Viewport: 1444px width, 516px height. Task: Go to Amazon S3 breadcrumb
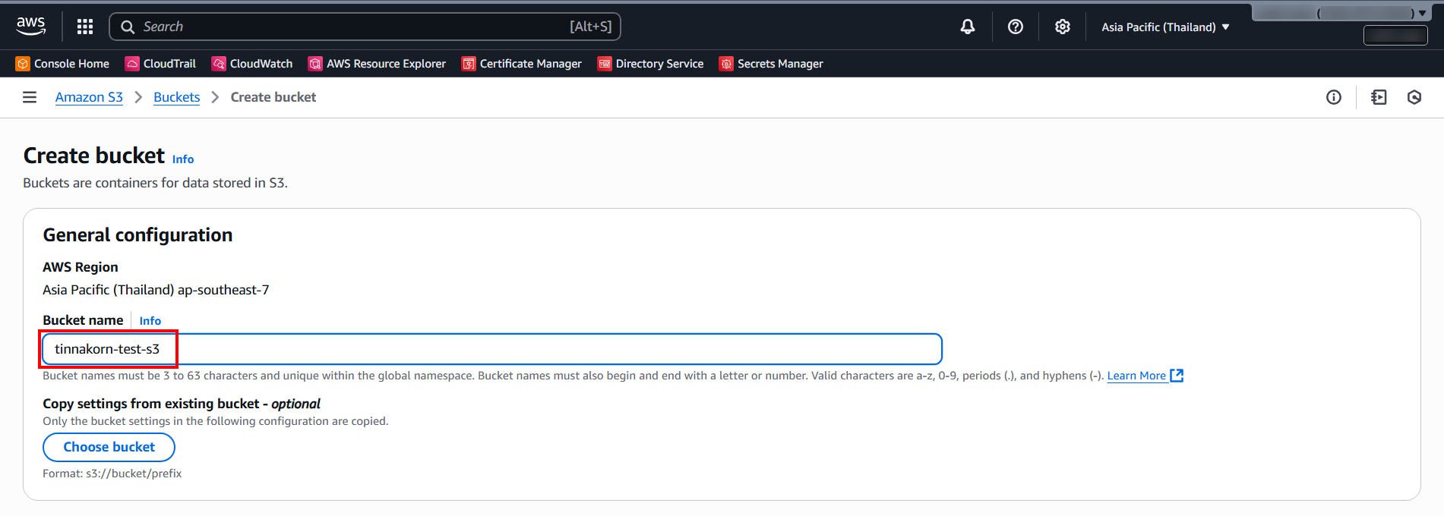89,97
